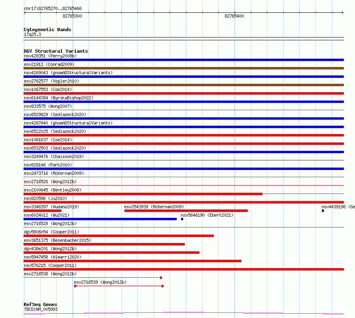Open the RefSeq Genes track title
Viewport: 355px width, 318px height.
click(x=40, y=305)
